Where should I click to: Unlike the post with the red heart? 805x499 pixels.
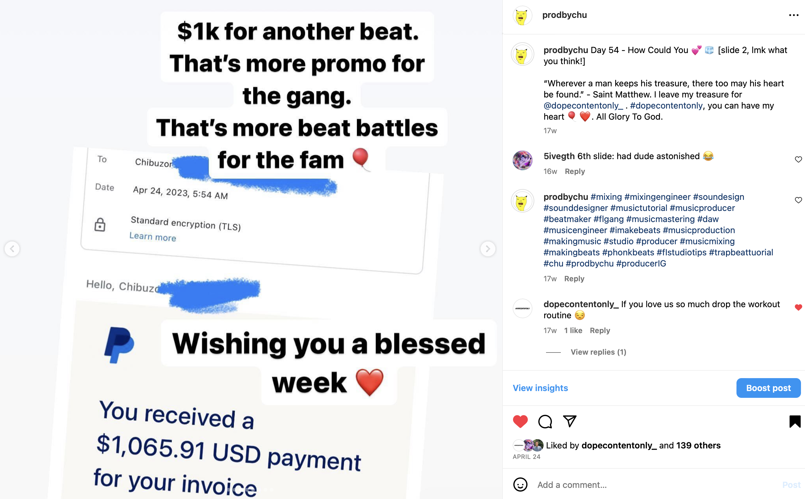click(520, 422)
